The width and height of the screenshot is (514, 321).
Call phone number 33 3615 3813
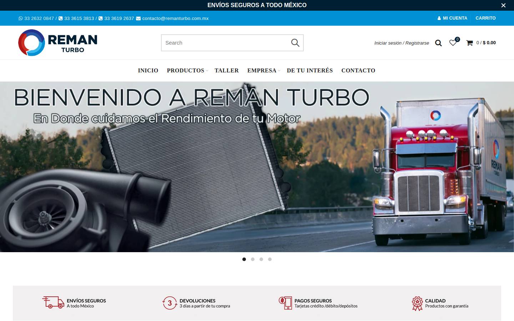point(79,19)
